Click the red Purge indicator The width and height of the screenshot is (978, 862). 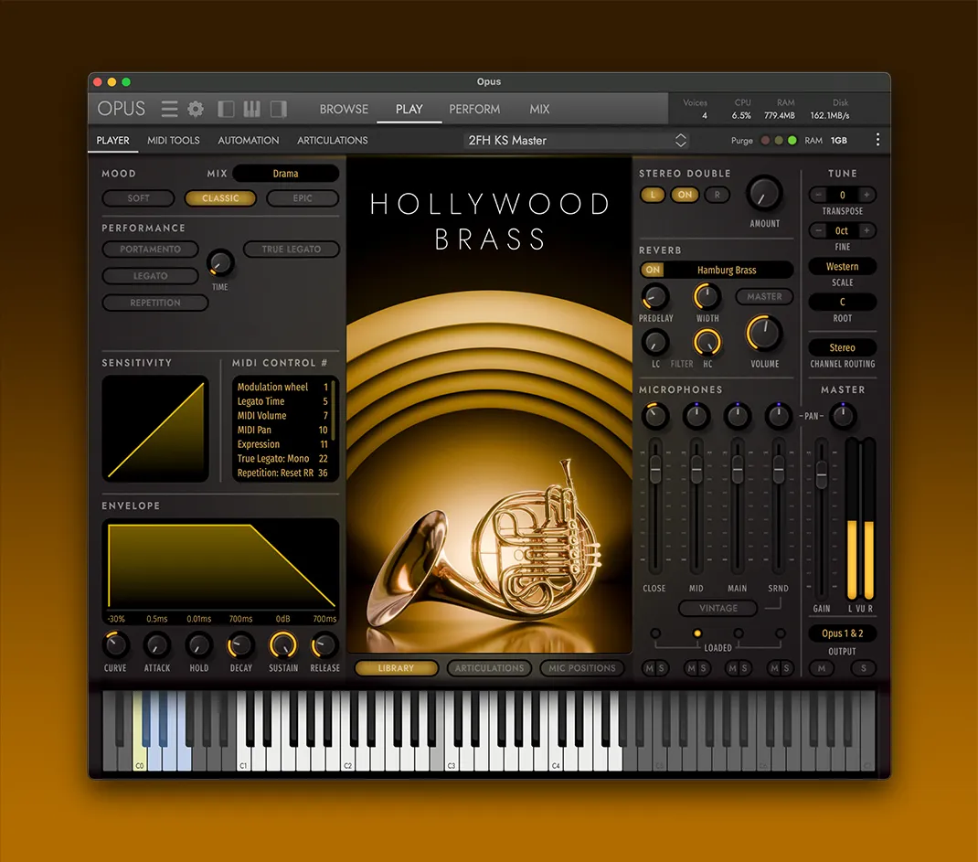pyautogui.click(x=765, y=141)
